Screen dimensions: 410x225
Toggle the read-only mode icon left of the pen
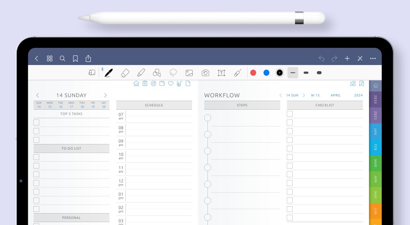92,72
